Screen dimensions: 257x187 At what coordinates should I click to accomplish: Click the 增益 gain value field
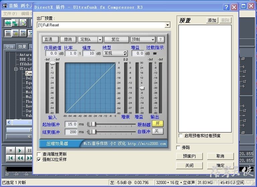[138, 53]
